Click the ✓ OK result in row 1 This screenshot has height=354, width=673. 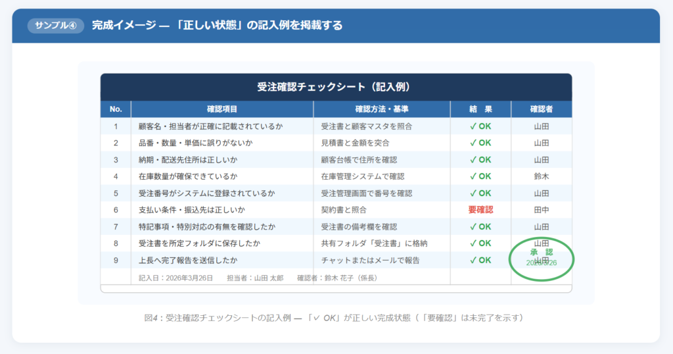(x=480, y=126)
